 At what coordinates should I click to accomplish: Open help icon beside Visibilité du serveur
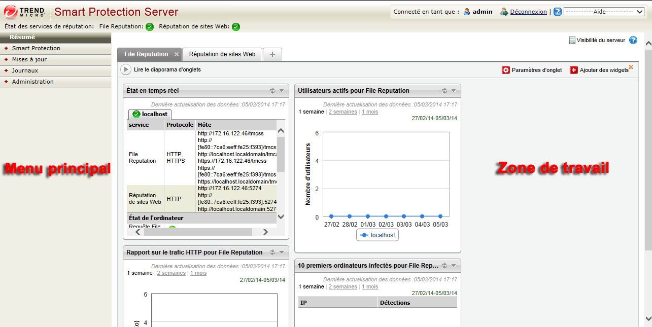click(633, 40)
